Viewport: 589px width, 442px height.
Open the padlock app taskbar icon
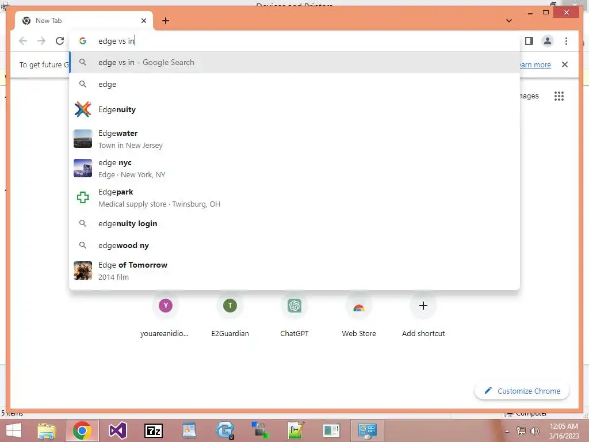[x=260, y=430]
